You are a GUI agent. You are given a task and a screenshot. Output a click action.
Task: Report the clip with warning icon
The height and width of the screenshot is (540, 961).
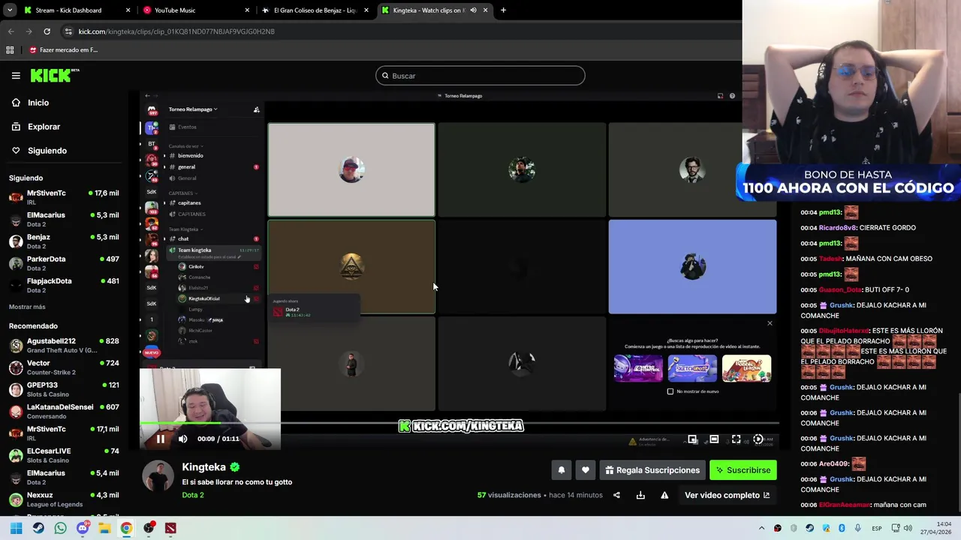click(664, 495)
